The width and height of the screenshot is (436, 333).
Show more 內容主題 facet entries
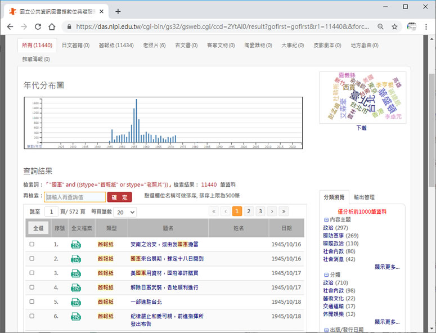[387, 267]
